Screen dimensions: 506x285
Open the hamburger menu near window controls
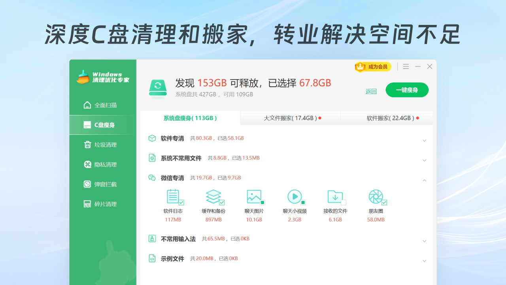tap(406, 66)
